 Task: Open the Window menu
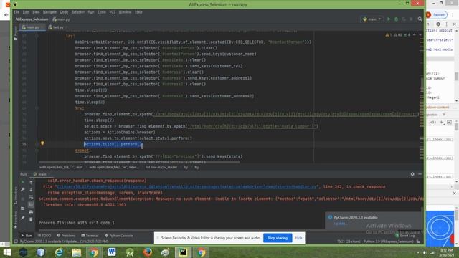(x=125, y=12)
